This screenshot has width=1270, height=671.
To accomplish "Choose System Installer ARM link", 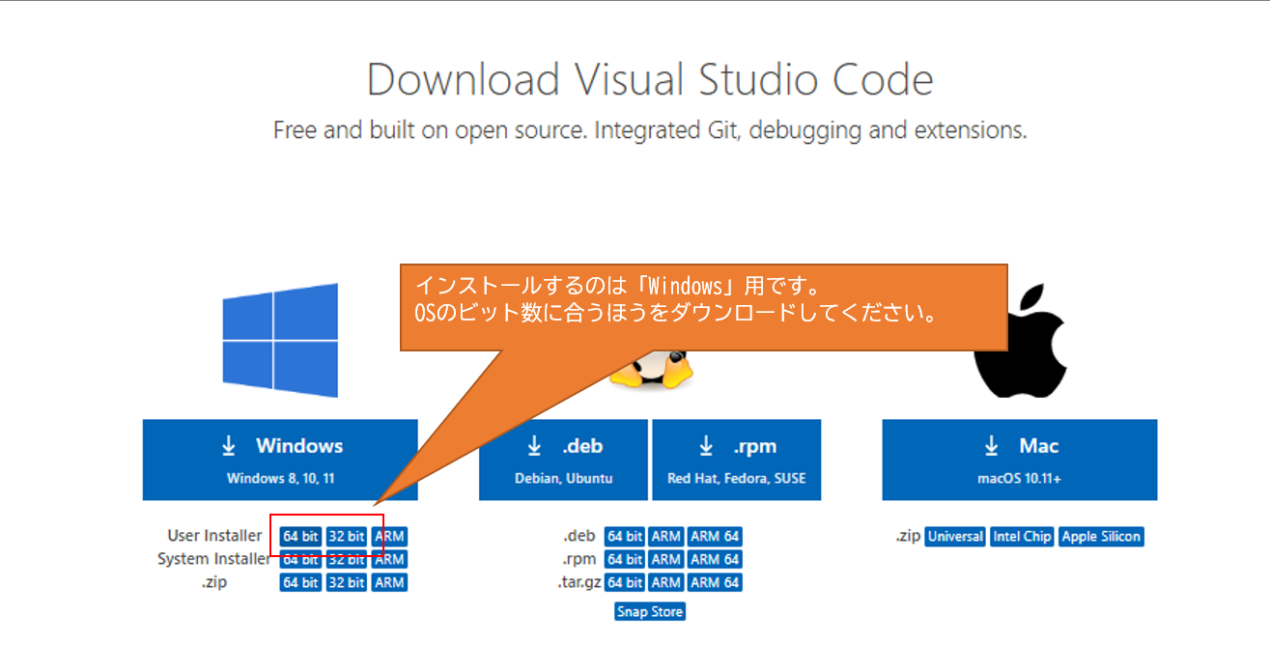I will click(x=389, y=559).
